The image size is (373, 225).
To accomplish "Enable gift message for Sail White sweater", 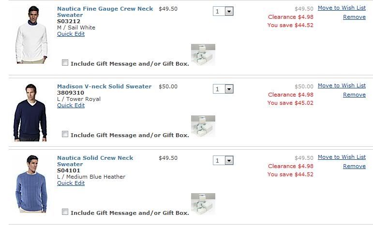I will [x=65, y=63].
